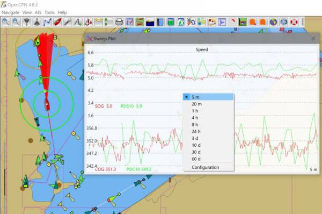Click the zoom out magnifier icon
This screenshot has width=322, height=214.
[16, 22]
